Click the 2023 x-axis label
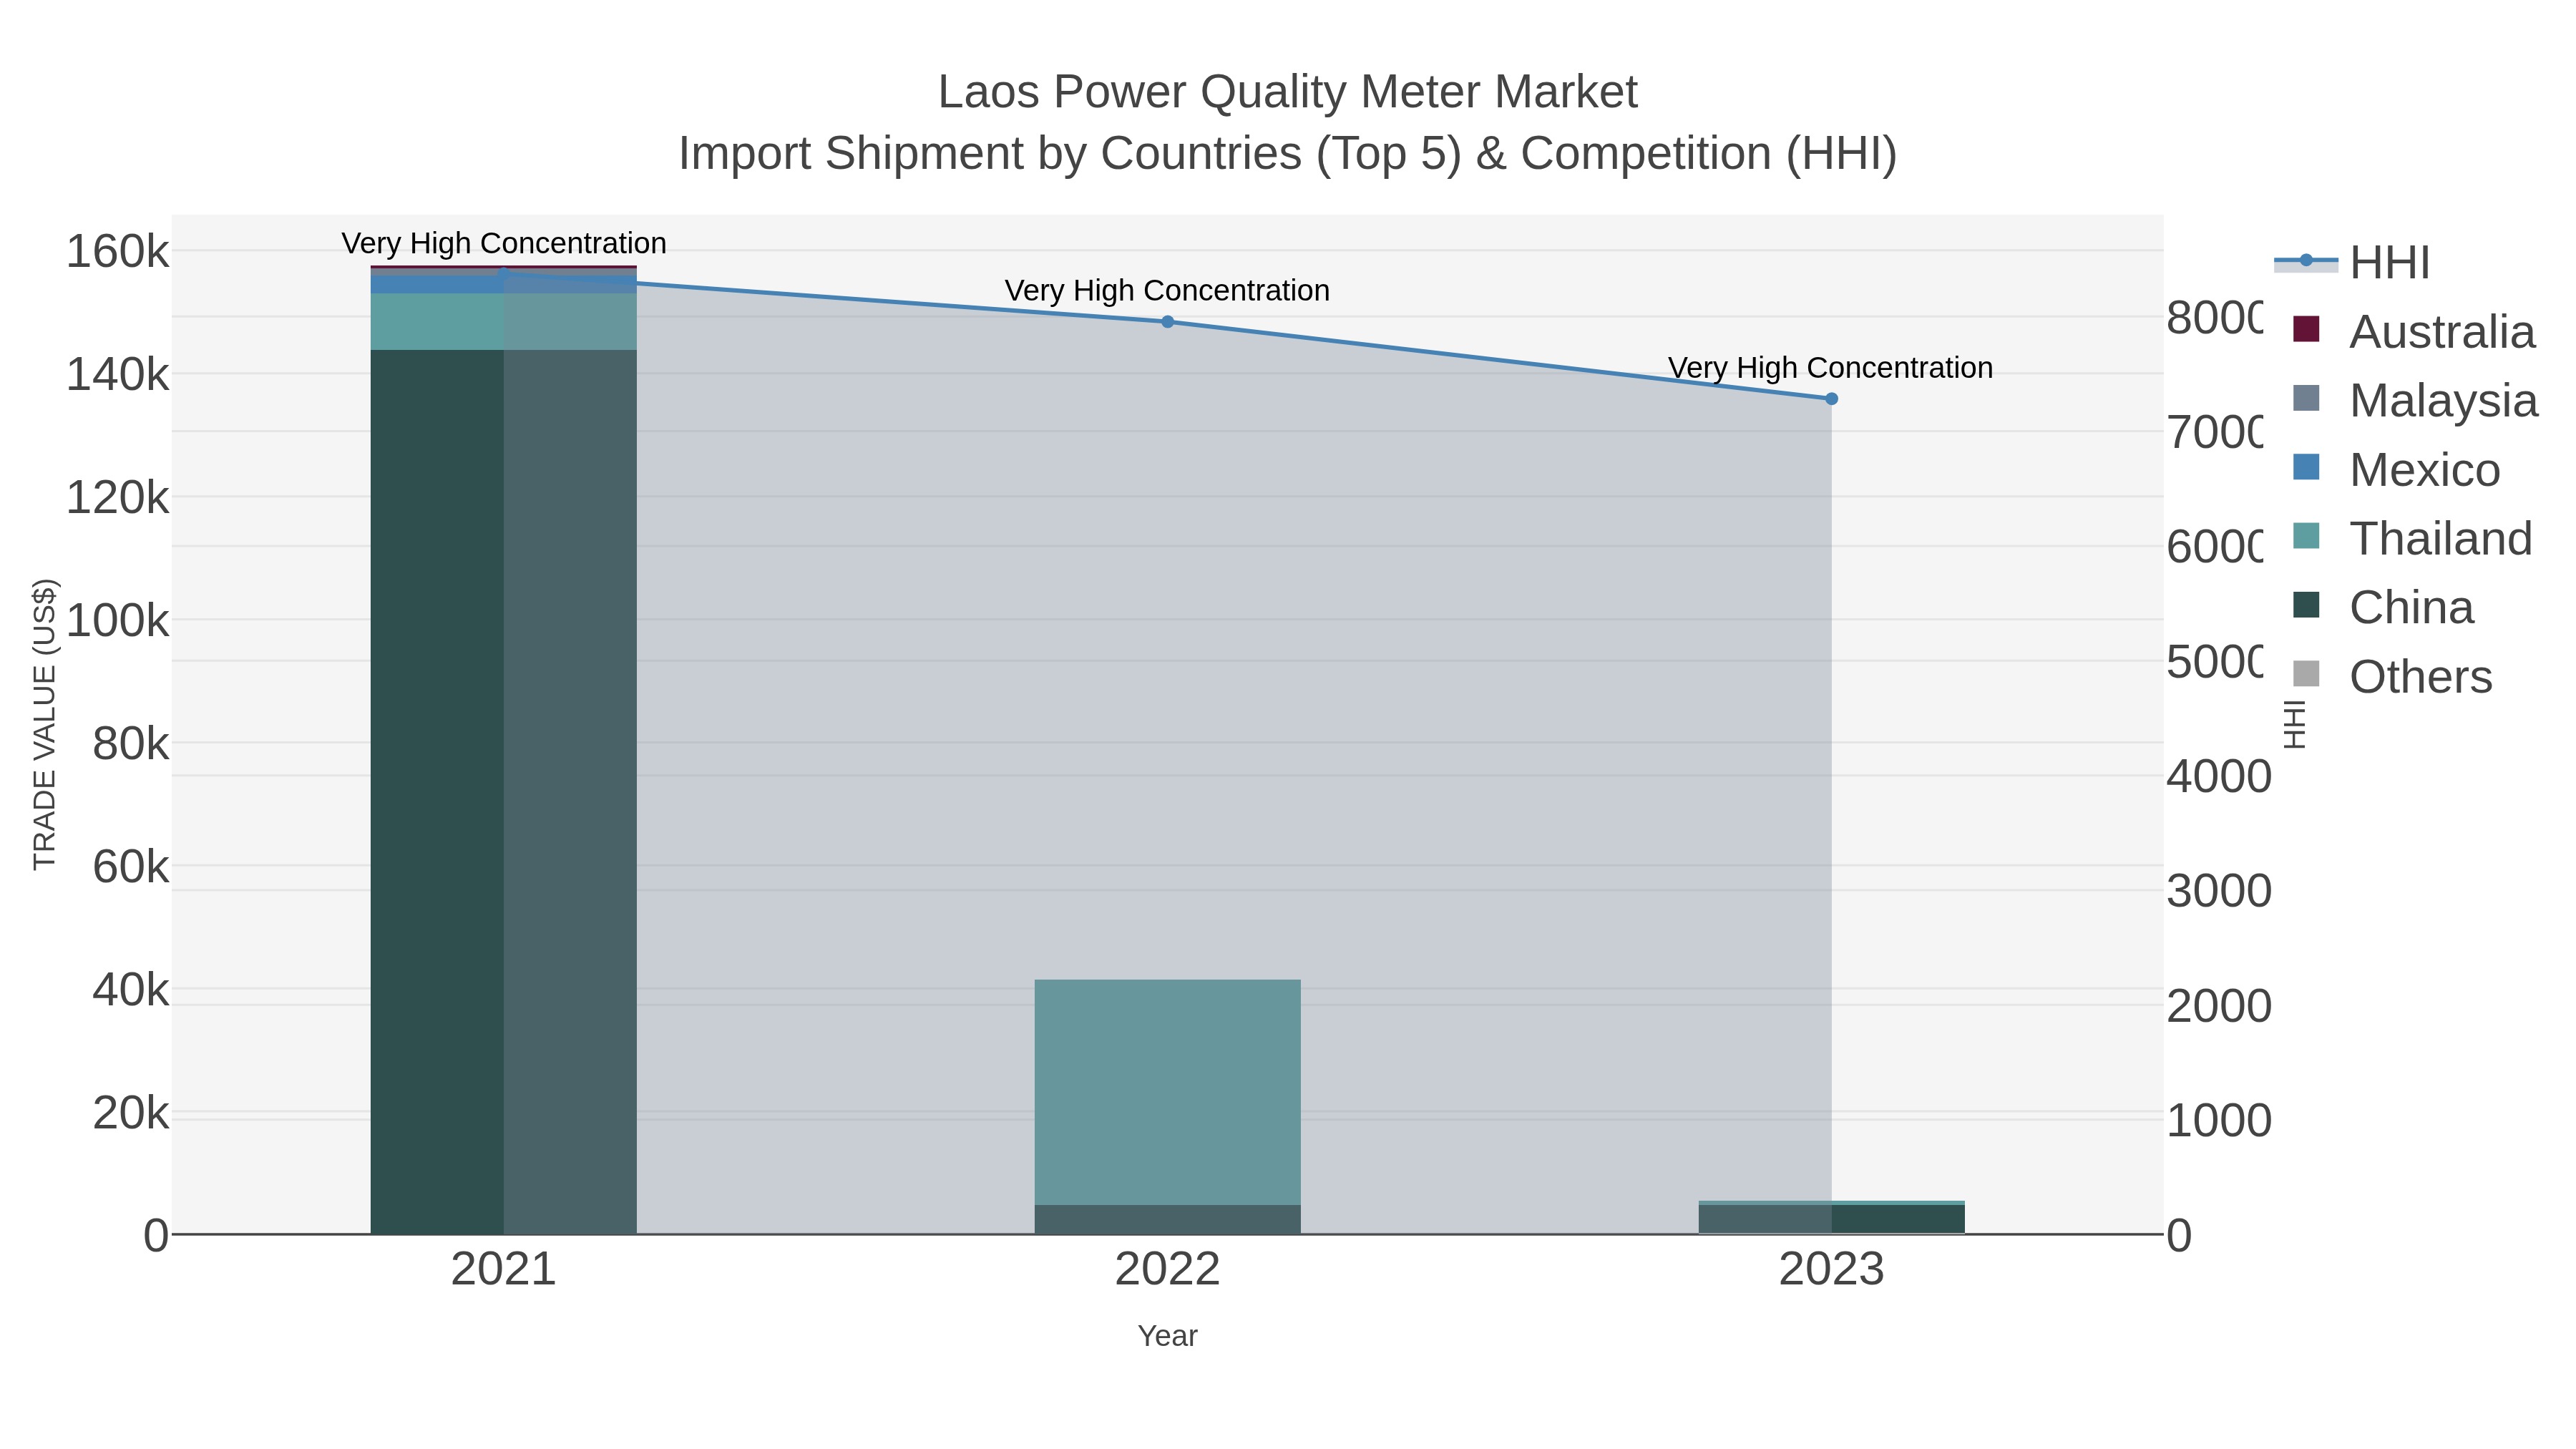2576x1449 pixels. point(1831,1270)
